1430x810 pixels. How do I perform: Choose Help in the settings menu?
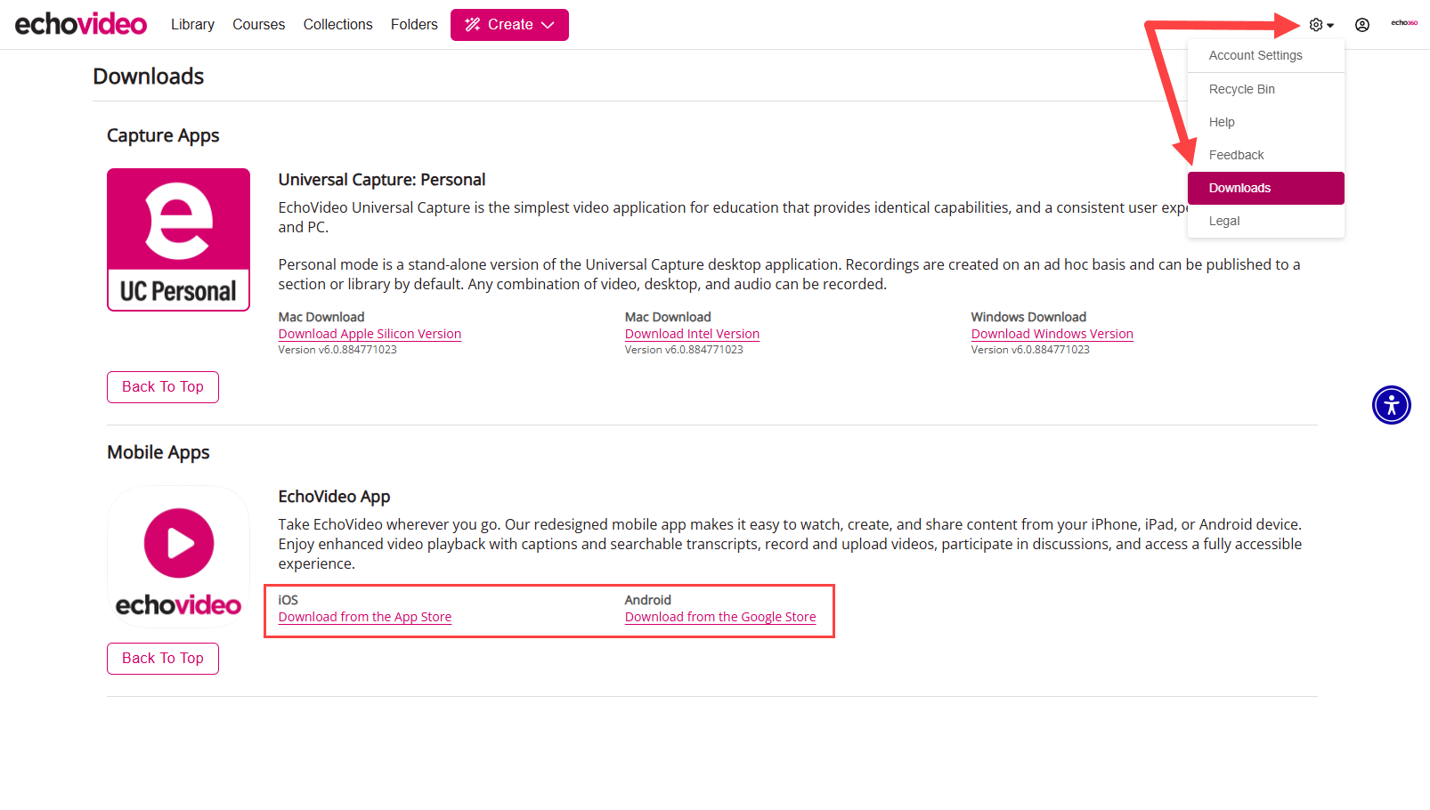(x=1266, y=122)
